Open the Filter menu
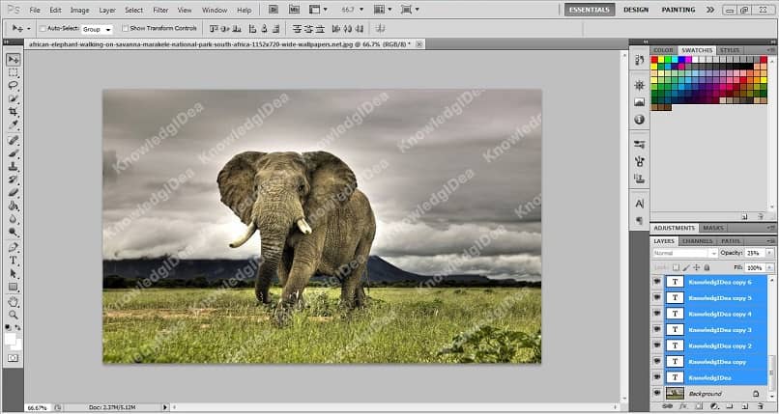779x414 pixels. click(x=160, y=10)
